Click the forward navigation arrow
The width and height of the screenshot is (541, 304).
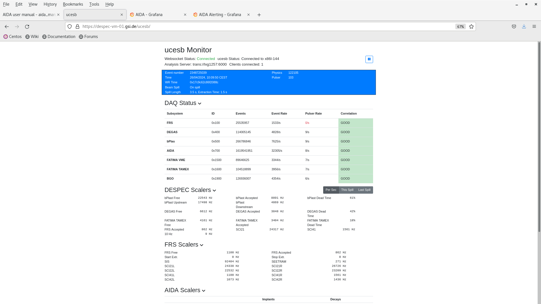[17, 26]
